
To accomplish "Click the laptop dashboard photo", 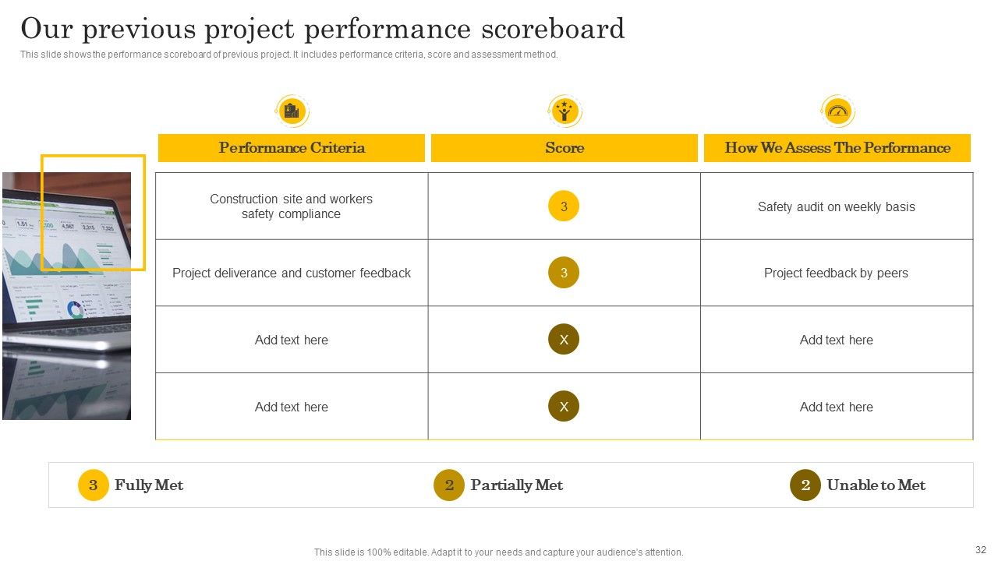I will [66, 296].
